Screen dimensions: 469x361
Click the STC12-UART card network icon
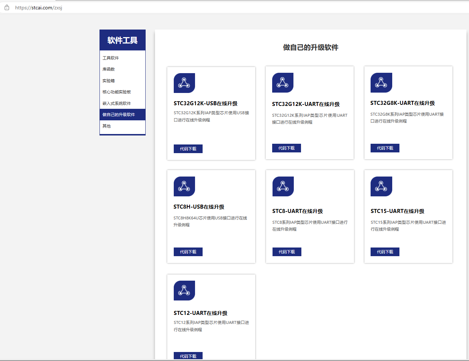pos(184,290)
